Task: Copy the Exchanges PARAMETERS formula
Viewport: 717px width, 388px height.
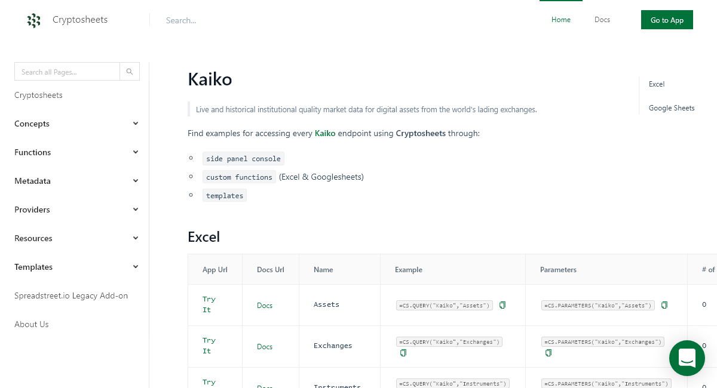Action: [549, 353]
